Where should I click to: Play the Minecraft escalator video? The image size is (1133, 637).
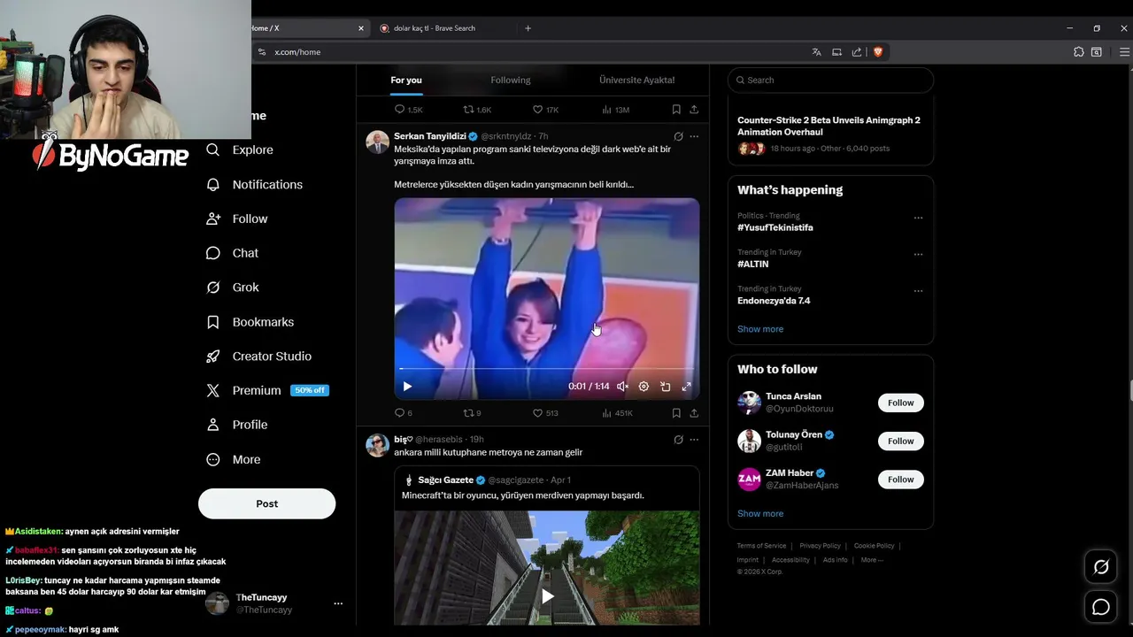pyautogui.click(x=547, y=596)
